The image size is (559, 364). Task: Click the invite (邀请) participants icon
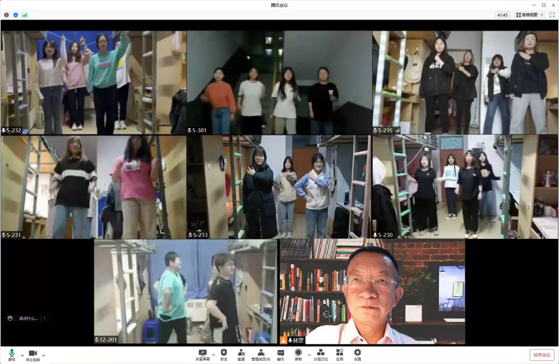[241, 355]
